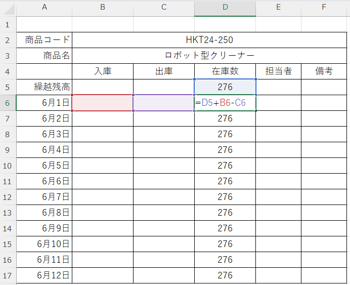Click the 6月9日 date cell
Image resolution: width=350 pixels, height=285 pixels.
[45, 228]
